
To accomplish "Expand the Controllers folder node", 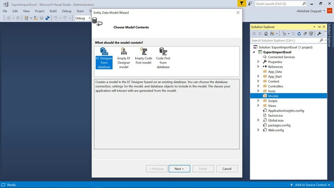I will click(259, 86).
